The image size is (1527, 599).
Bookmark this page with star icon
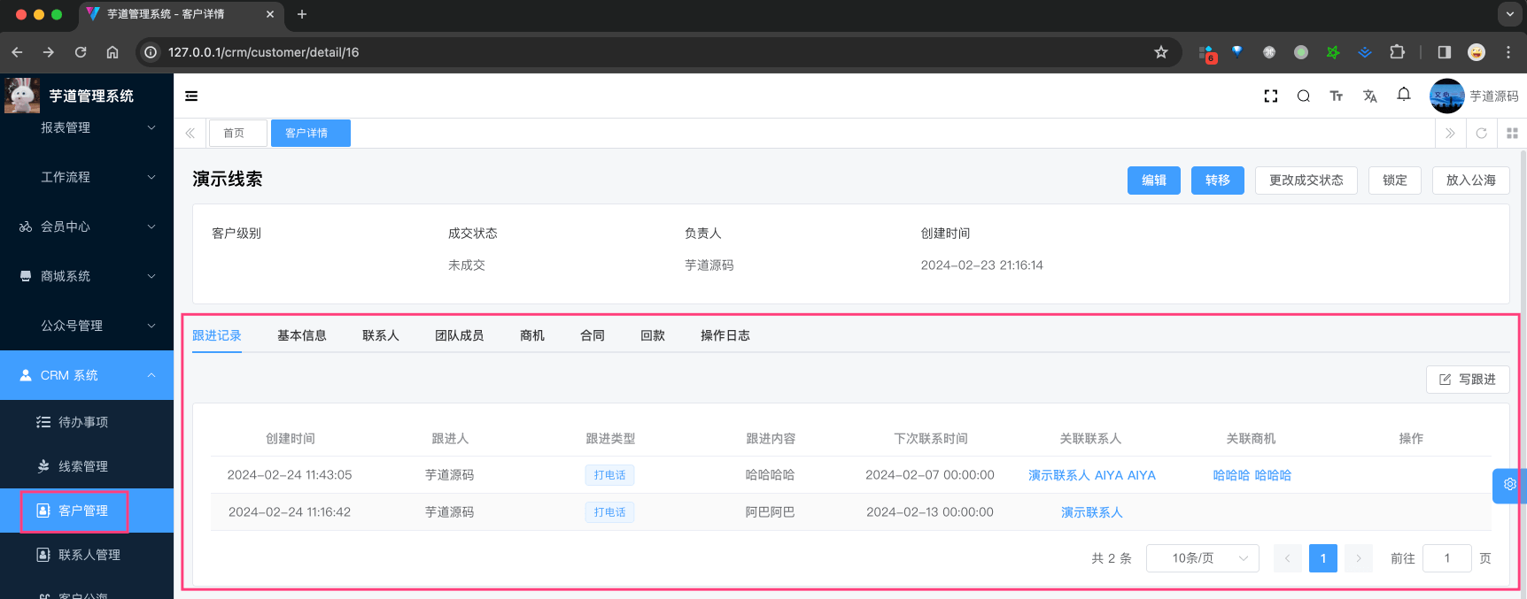click(x=1160, y=52)
